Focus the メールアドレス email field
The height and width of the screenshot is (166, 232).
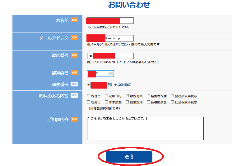(x=110, y=38)
